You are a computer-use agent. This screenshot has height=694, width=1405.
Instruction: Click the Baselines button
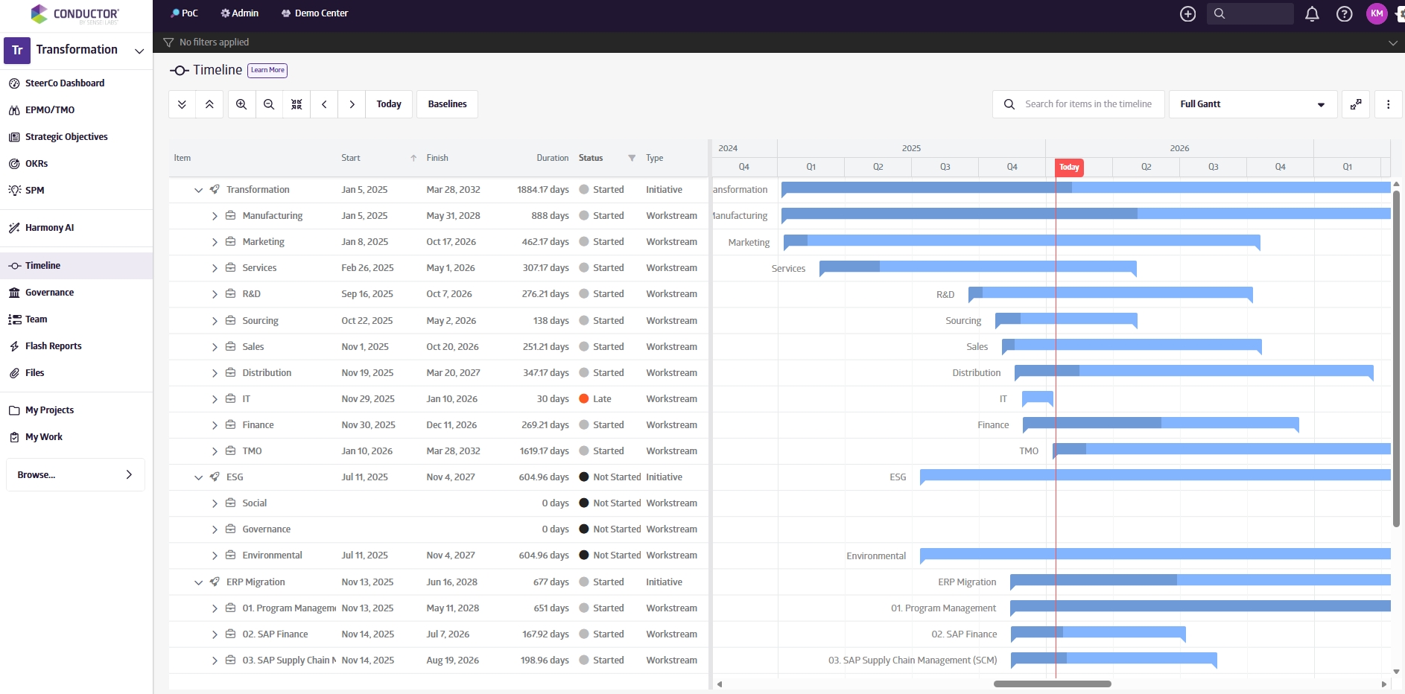click(x=447, y=104)
